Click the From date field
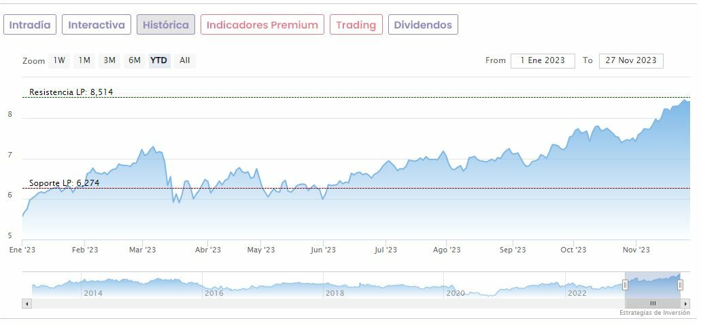 pyautogui.click(x=543, y=60)
